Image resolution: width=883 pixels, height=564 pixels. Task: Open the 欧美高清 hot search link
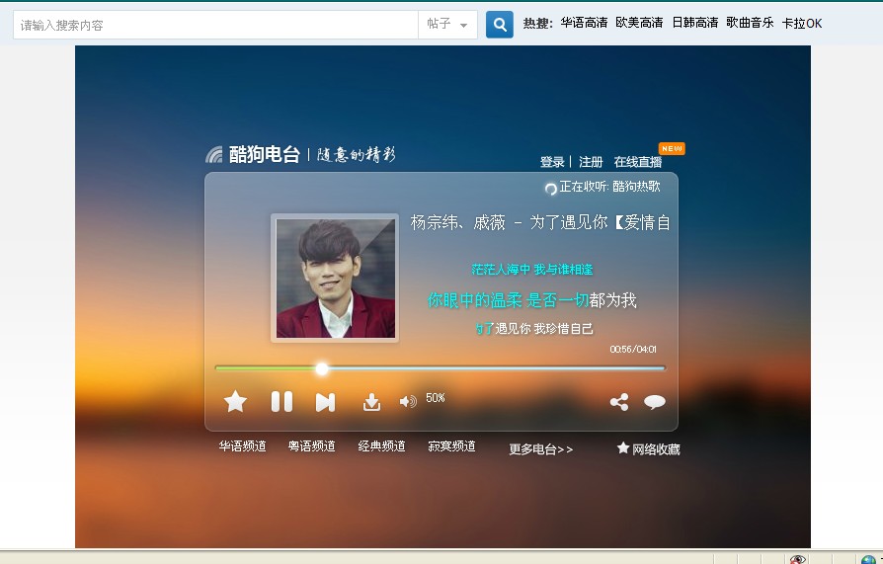[639, 23]
